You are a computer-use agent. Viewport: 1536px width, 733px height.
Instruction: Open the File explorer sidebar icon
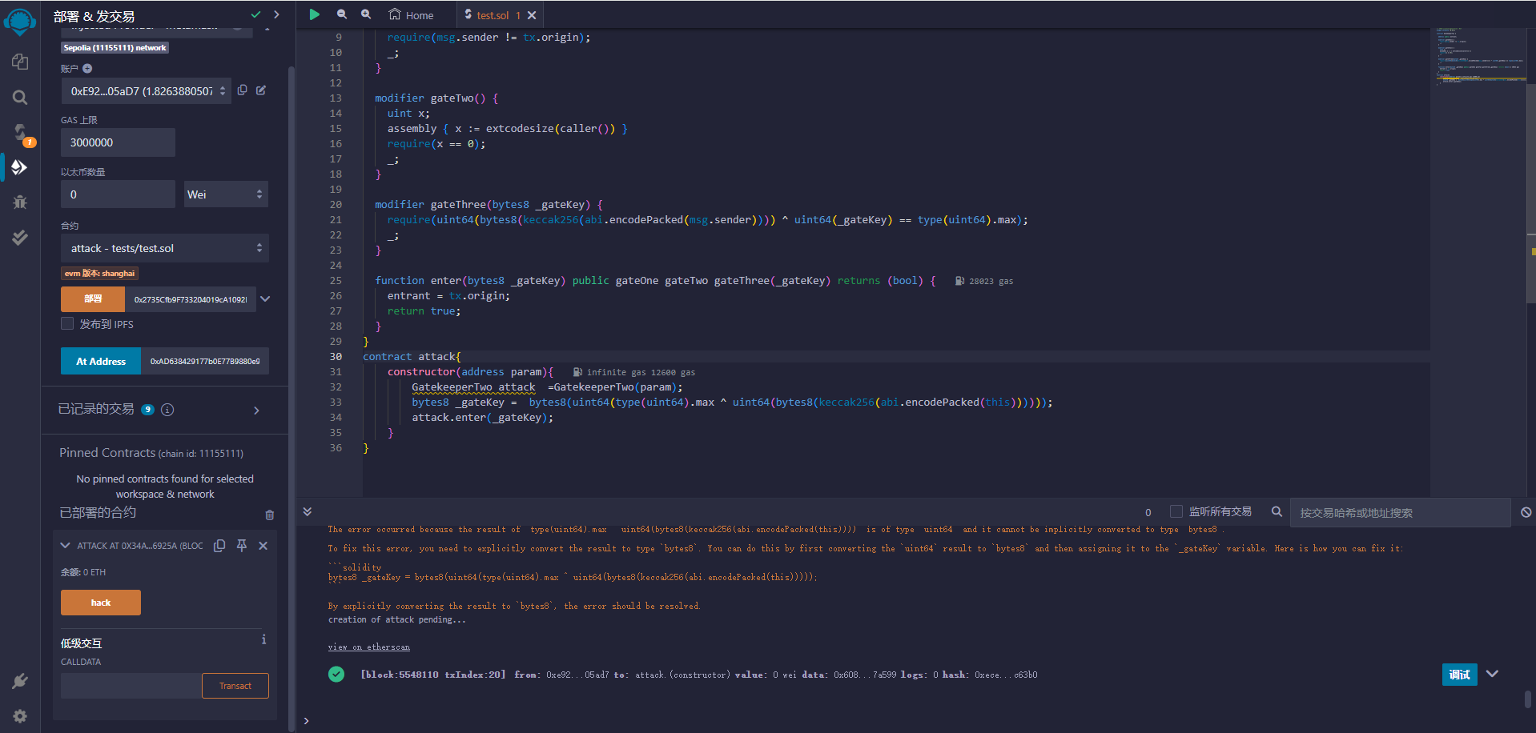20,62
